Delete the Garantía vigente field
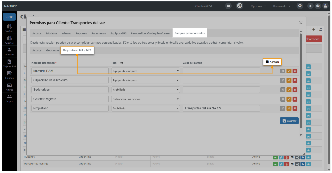Screen dimensions: 332x173 [x=295, y=99]
